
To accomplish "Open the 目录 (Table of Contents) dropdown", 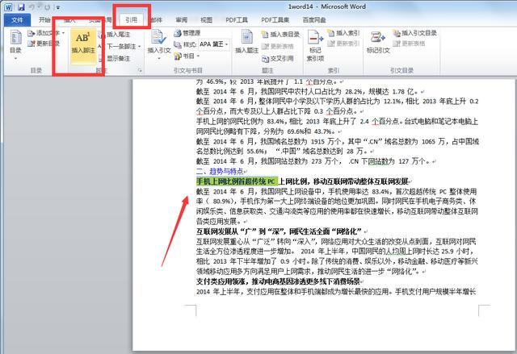I will (15, 46).
